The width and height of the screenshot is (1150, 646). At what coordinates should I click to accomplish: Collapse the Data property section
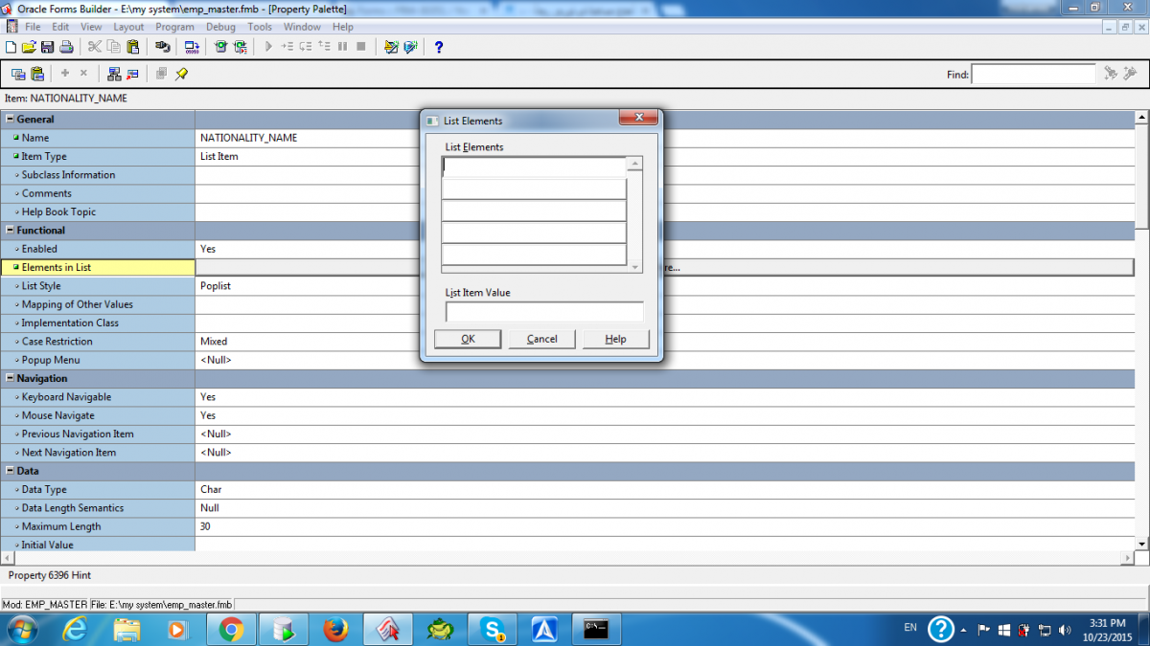tap(11, 471)
